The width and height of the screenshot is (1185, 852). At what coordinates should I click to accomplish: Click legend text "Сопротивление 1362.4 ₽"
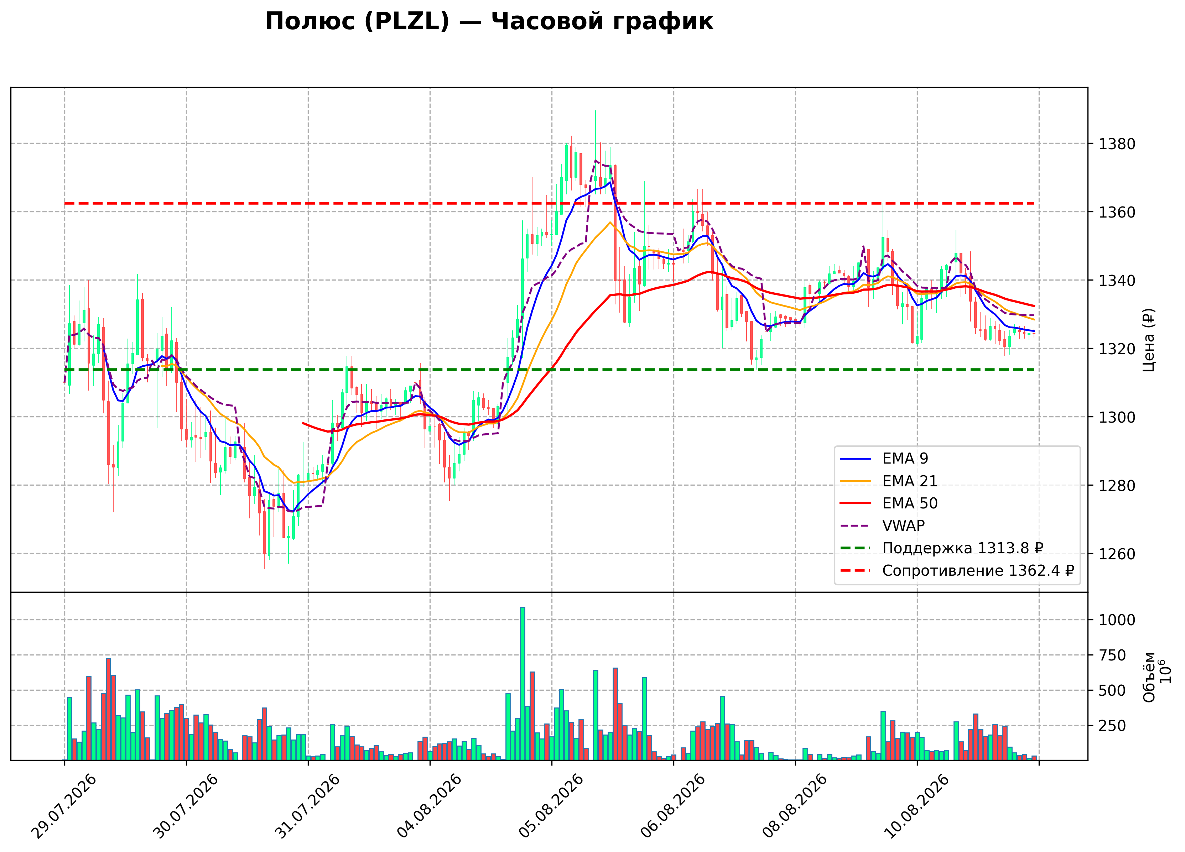tap(978, 571)
